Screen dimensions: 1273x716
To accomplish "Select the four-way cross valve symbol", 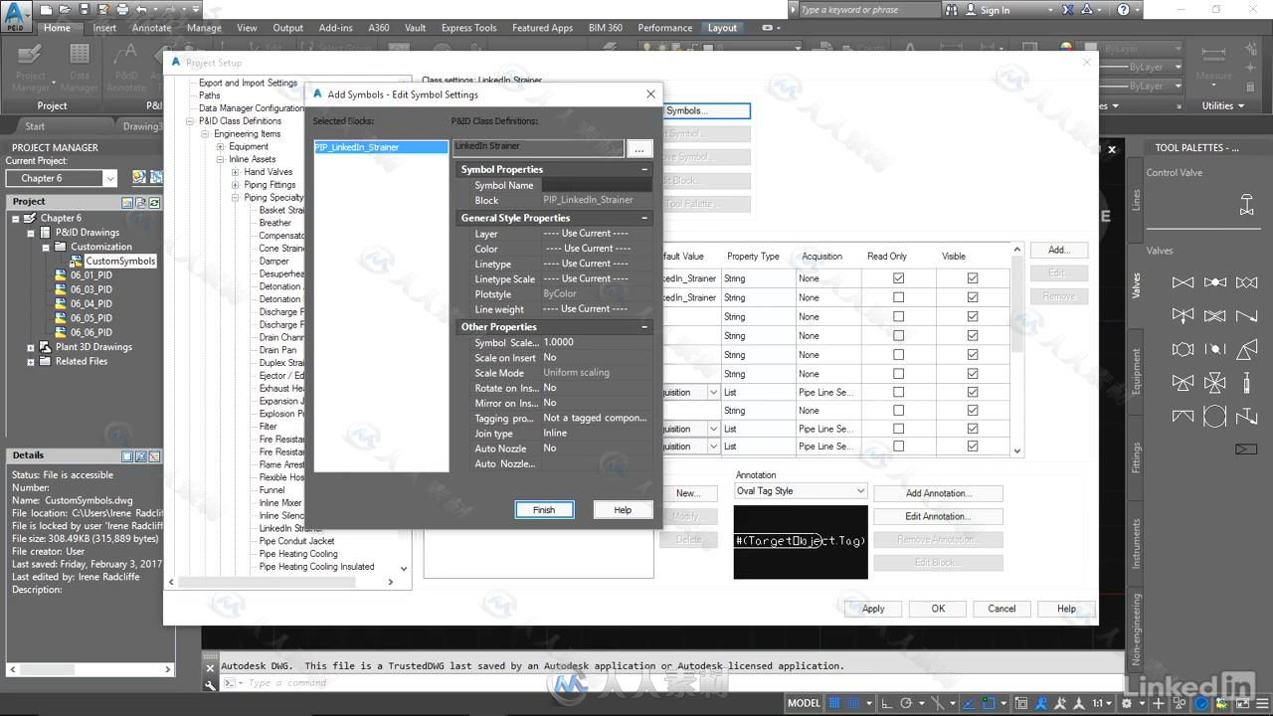I will tap(1214, 383).
